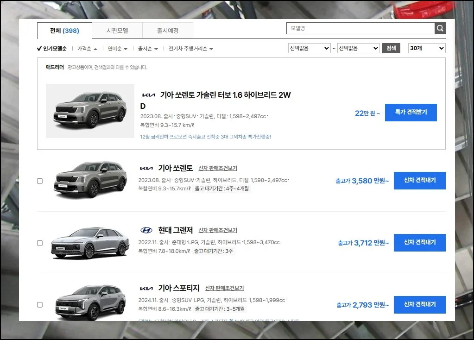Image resolution: width=474 pixels, height=340 pixels.
Task: Click the Hyundai logo beside 현대 그랜저
Action: tap(146, 230)
